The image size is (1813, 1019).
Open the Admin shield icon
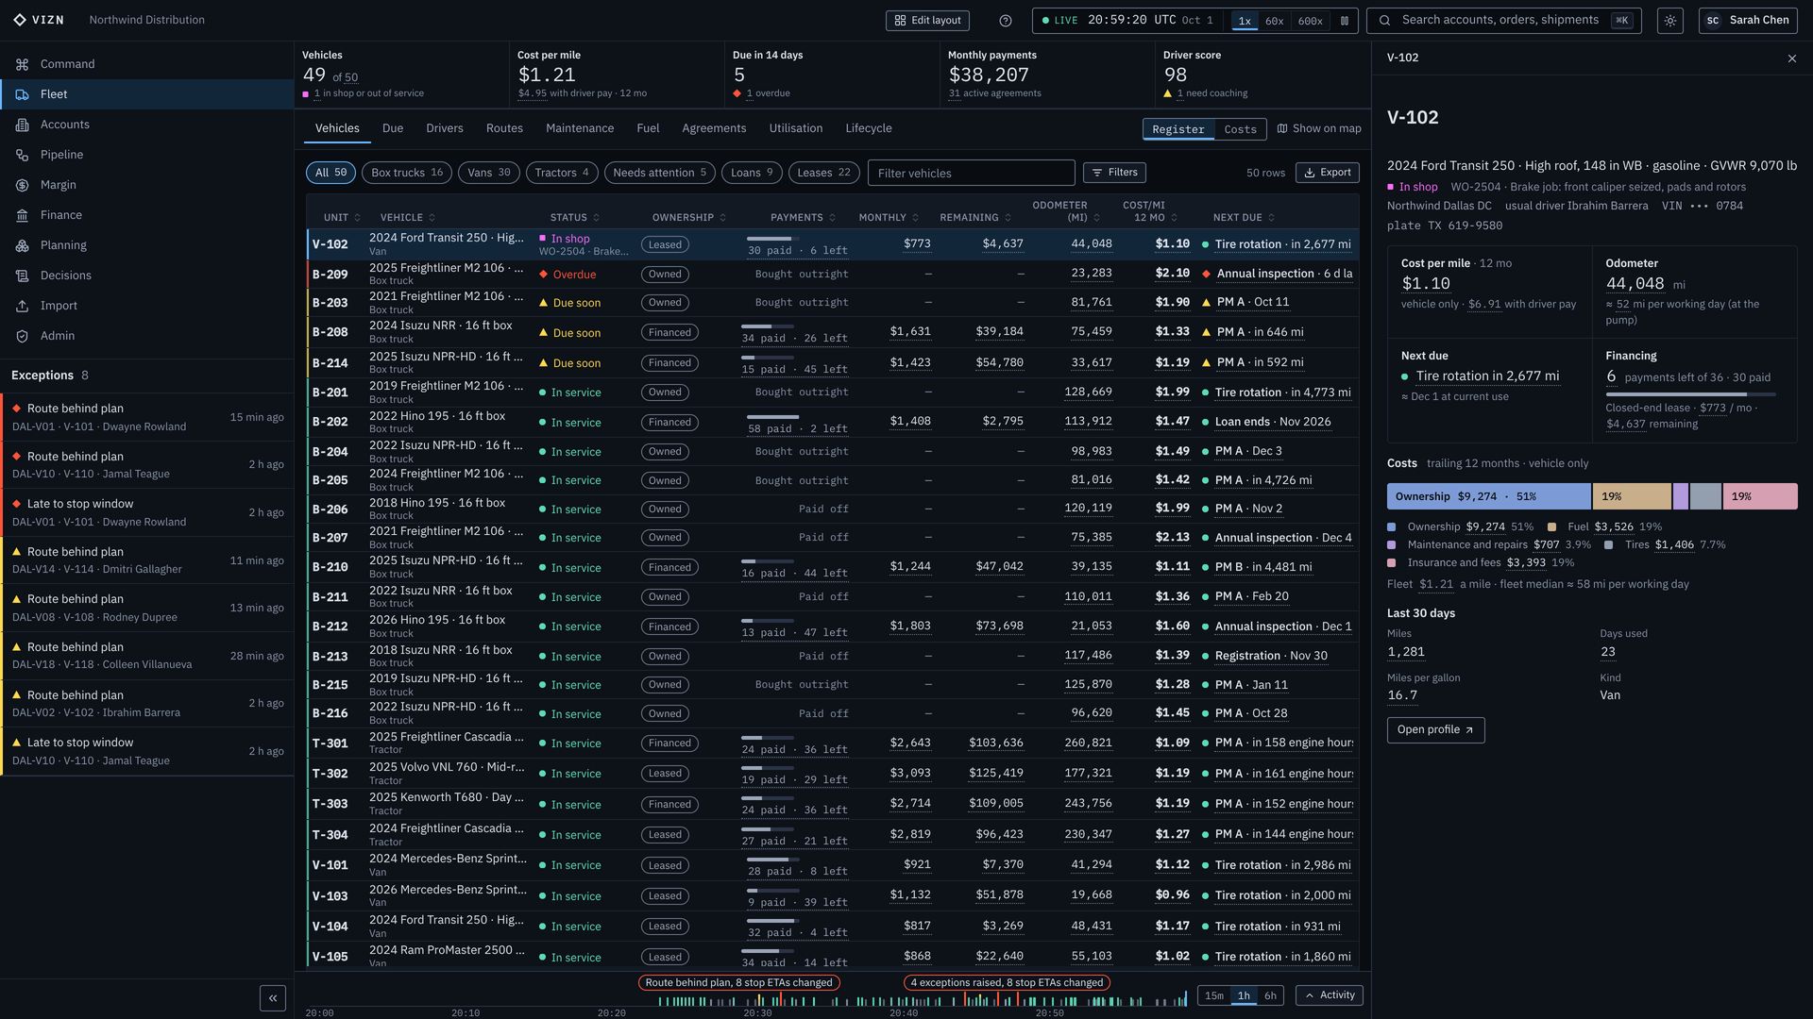22,336
